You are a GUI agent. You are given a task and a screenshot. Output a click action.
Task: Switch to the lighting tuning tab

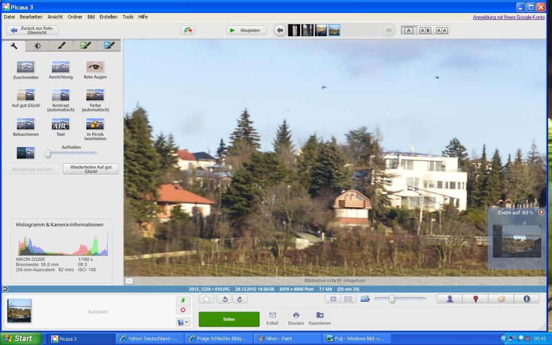coord(37,46)
